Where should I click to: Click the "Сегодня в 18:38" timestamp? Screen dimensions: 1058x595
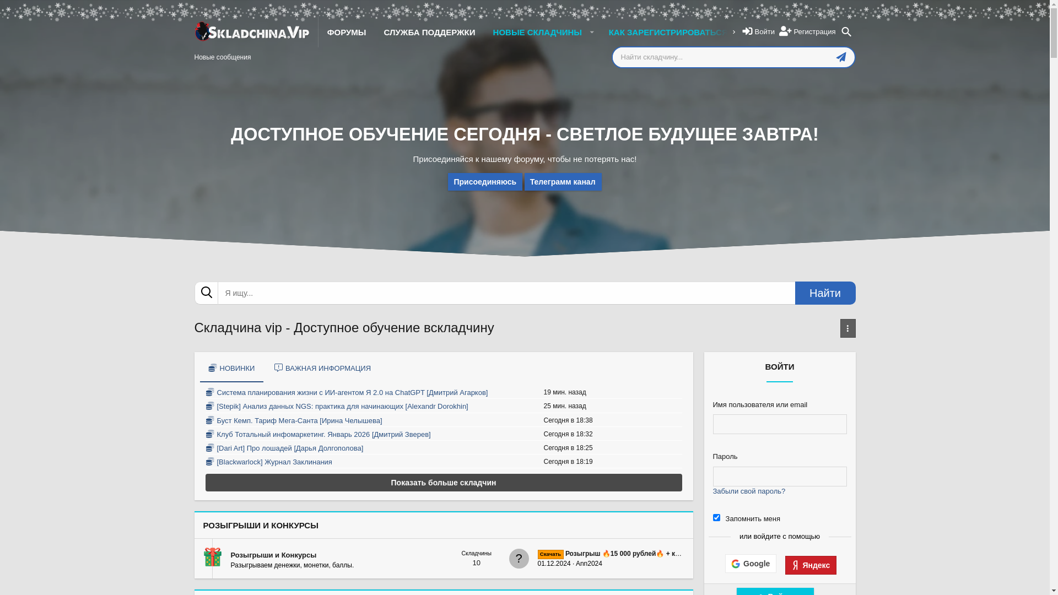click(568, 420)
